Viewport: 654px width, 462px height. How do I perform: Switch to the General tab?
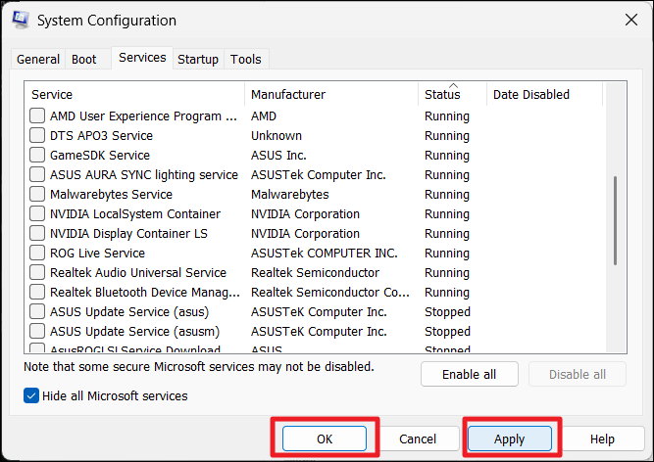point(38,60)
